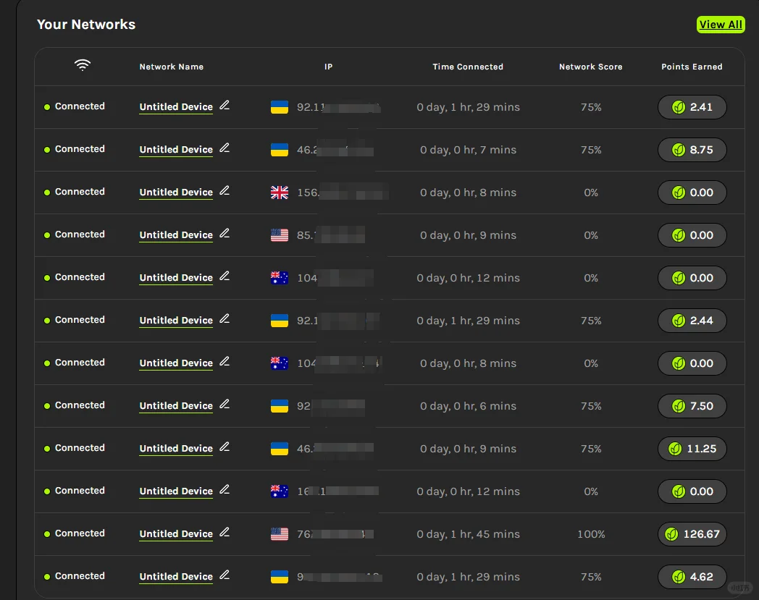759x600 pixels.
Task: Edit name of device earning 11.25 points
Action: click(225, 447)
